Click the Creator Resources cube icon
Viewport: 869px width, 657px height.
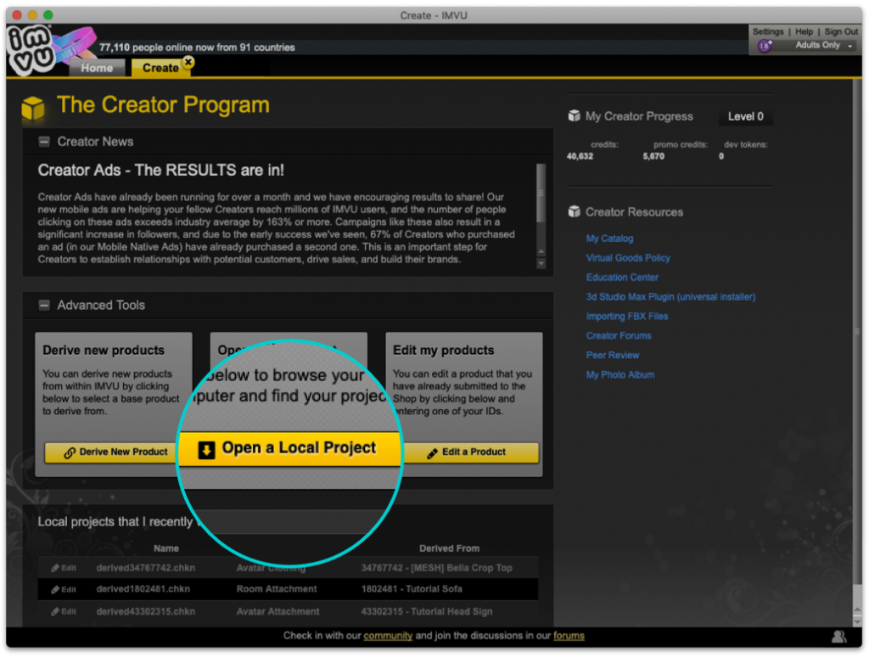click(x=575, y=212)
